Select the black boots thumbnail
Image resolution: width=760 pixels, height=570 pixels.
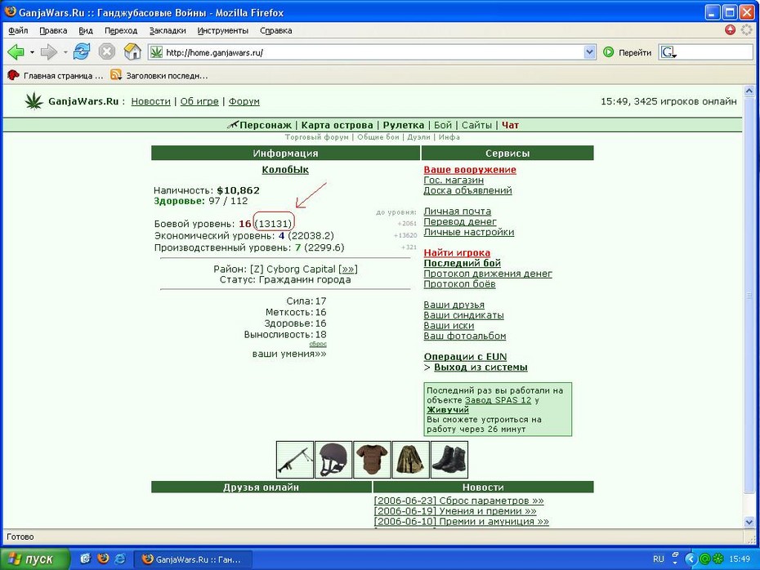pyautogui.click(x=449, y=459)
